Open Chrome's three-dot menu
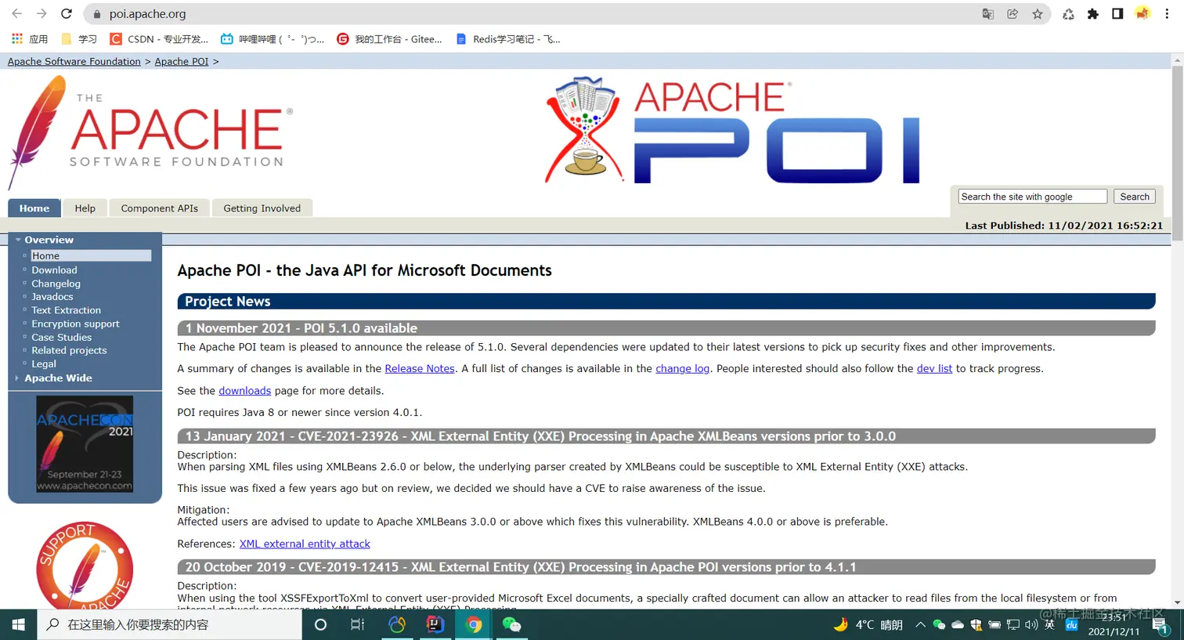Image resolution: width=1184 pixels, height=640 pixels. [x=1167, y=14]
